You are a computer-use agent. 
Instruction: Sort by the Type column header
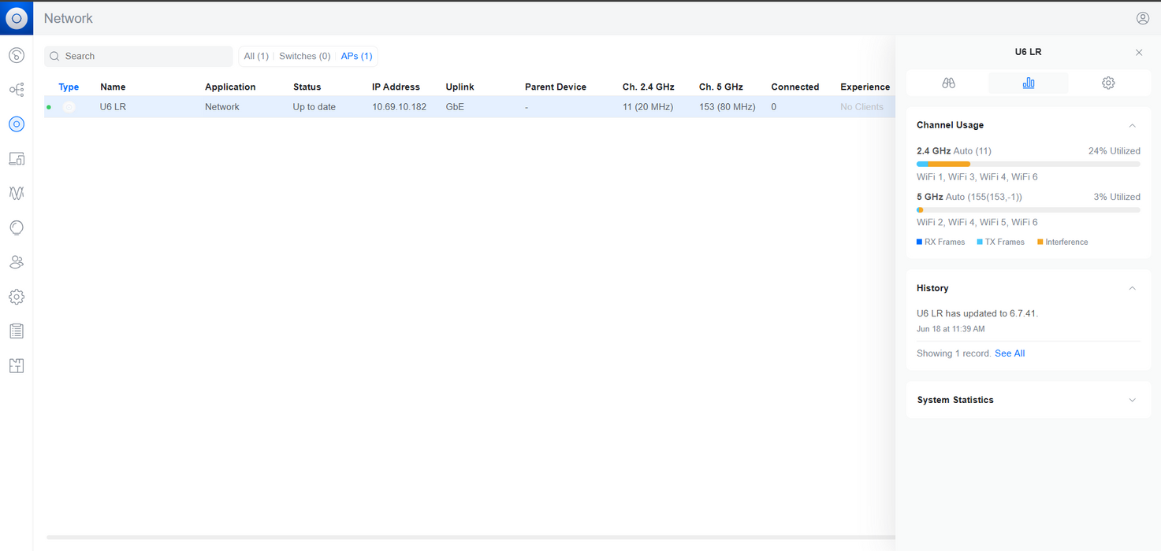click(x=69, y=87)
